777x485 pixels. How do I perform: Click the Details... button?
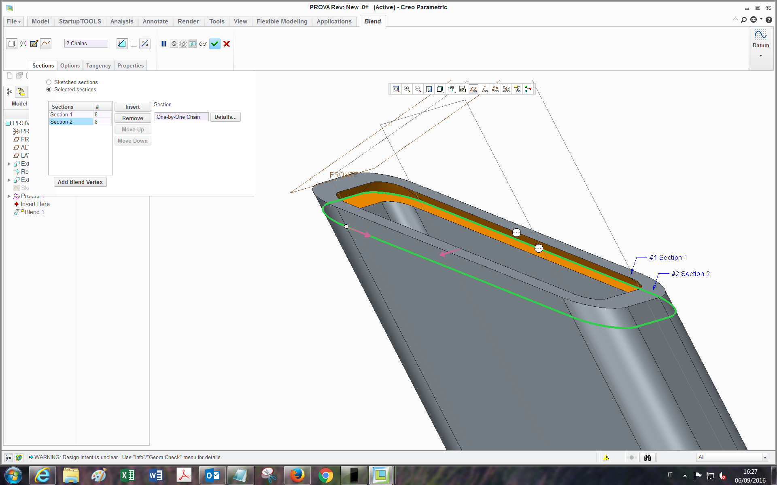[225, 117]
